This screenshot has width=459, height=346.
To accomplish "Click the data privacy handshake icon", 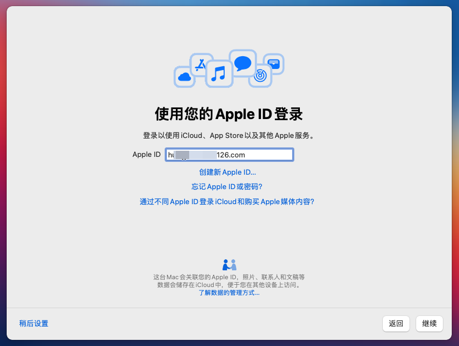I will coord(229,265).
